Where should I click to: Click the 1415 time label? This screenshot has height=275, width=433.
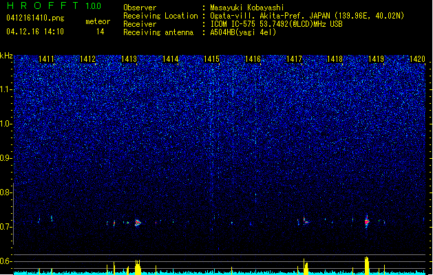[x=211, y=59]
